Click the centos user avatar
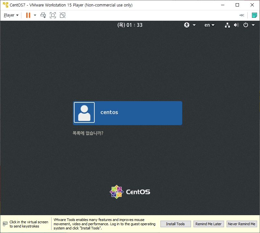The image size is (260, 233). click(84, 112)
